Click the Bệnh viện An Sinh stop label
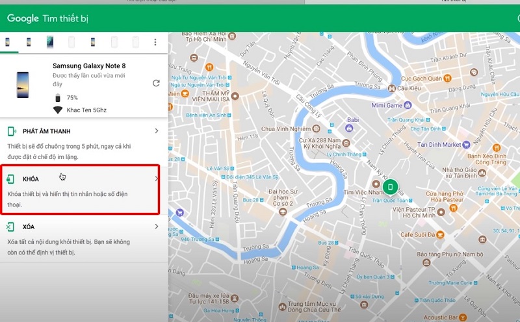Screen dimensions: 520x322 click(206, 115)
